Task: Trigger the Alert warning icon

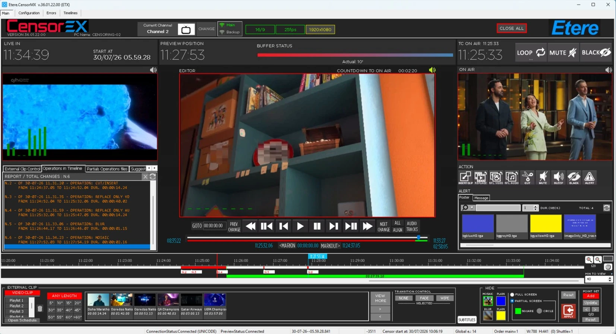Action: click(590, 177)
